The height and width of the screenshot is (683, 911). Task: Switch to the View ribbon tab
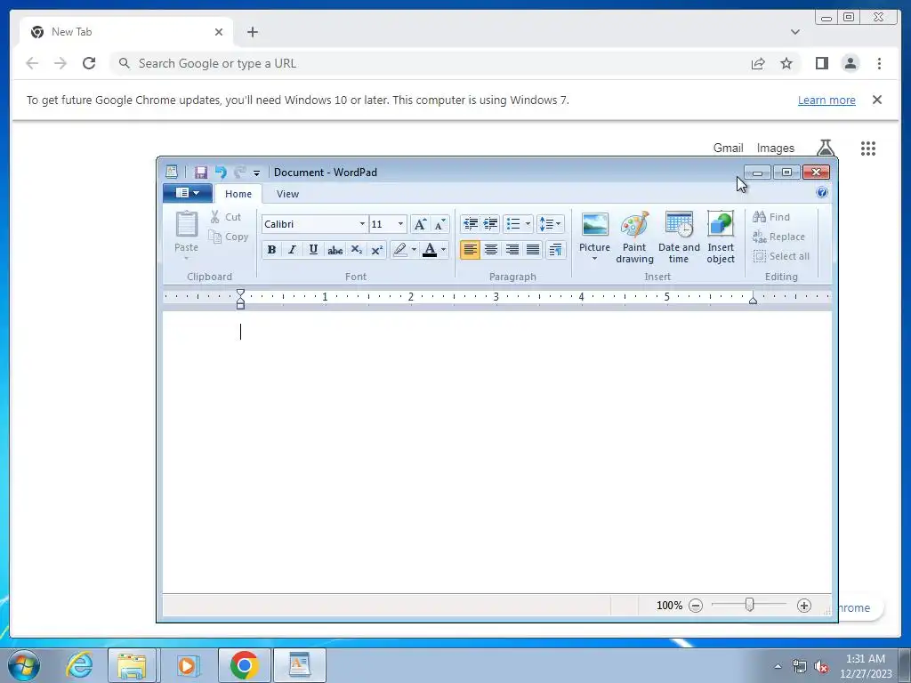pyautogui.click(x=287, y=194)
